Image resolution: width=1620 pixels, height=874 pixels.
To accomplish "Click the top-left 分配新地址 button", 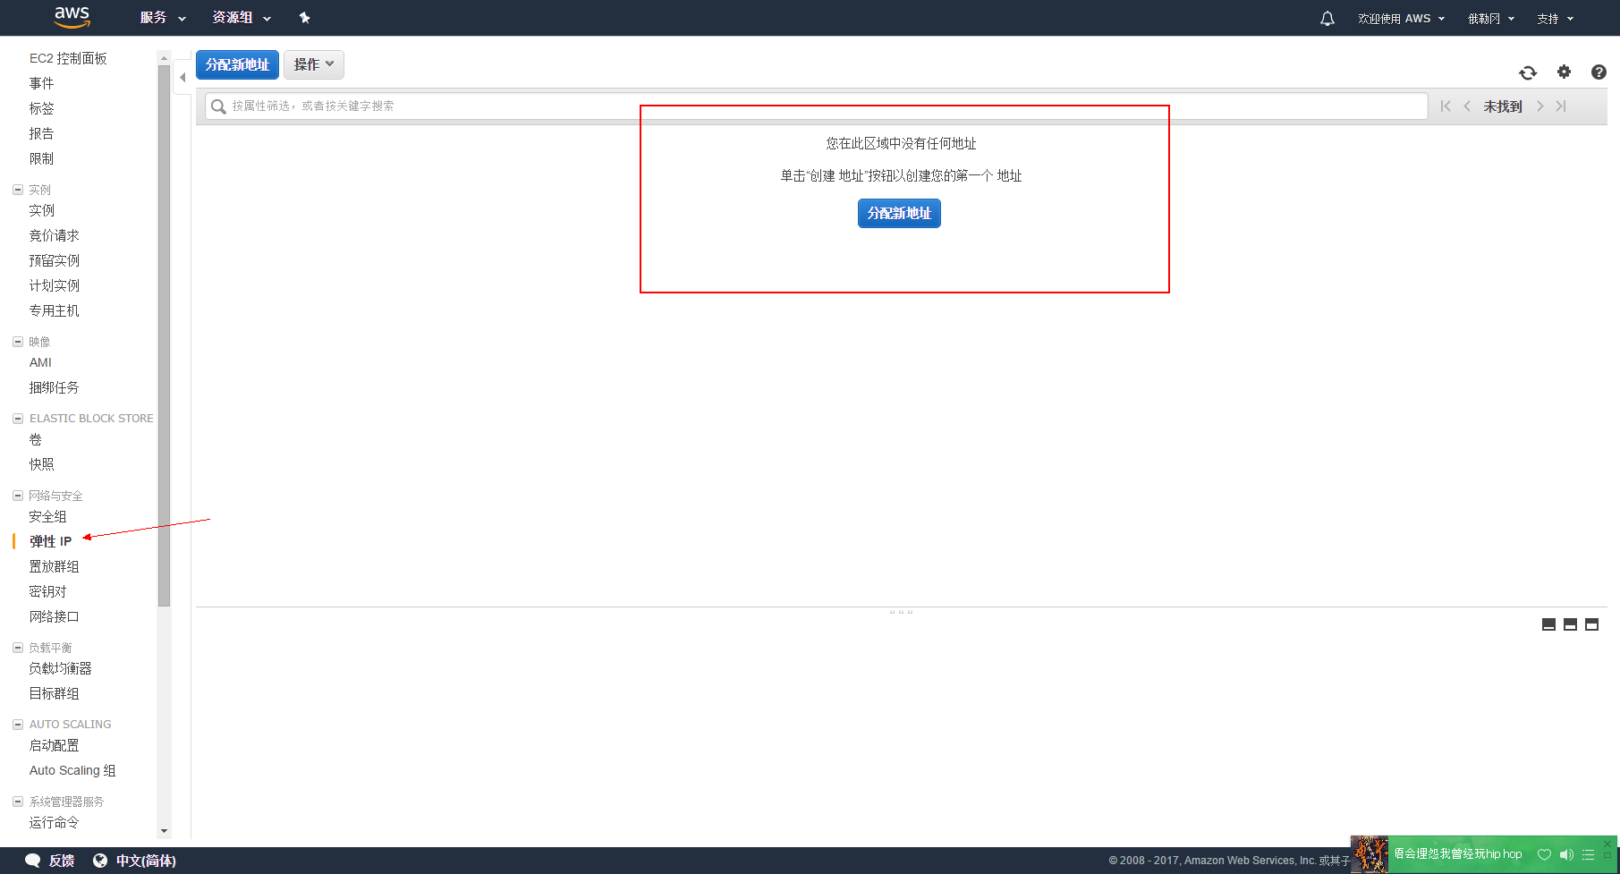I will coord(237,64).
